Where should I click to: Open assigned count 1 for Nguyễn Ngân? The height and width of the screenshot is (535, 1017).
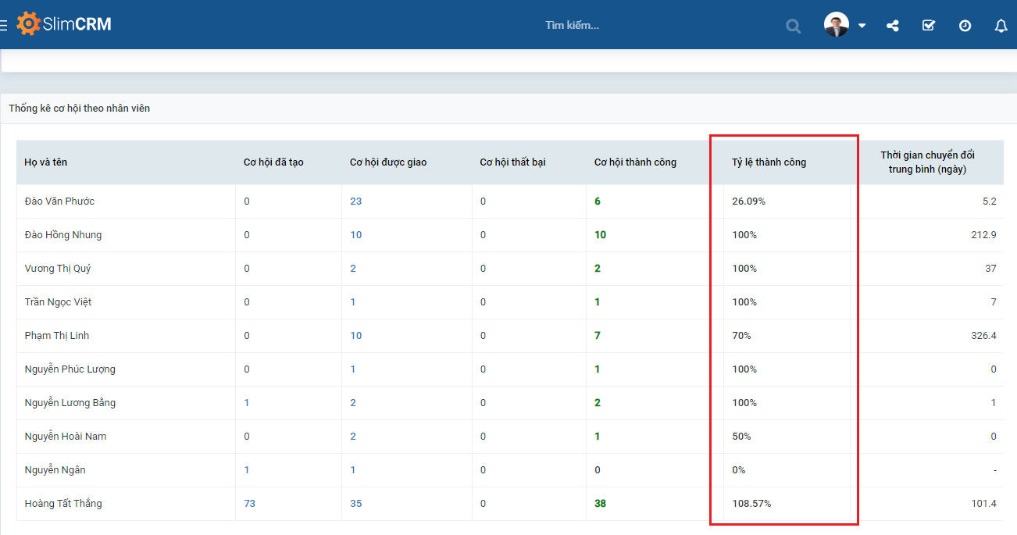point(353,470)
